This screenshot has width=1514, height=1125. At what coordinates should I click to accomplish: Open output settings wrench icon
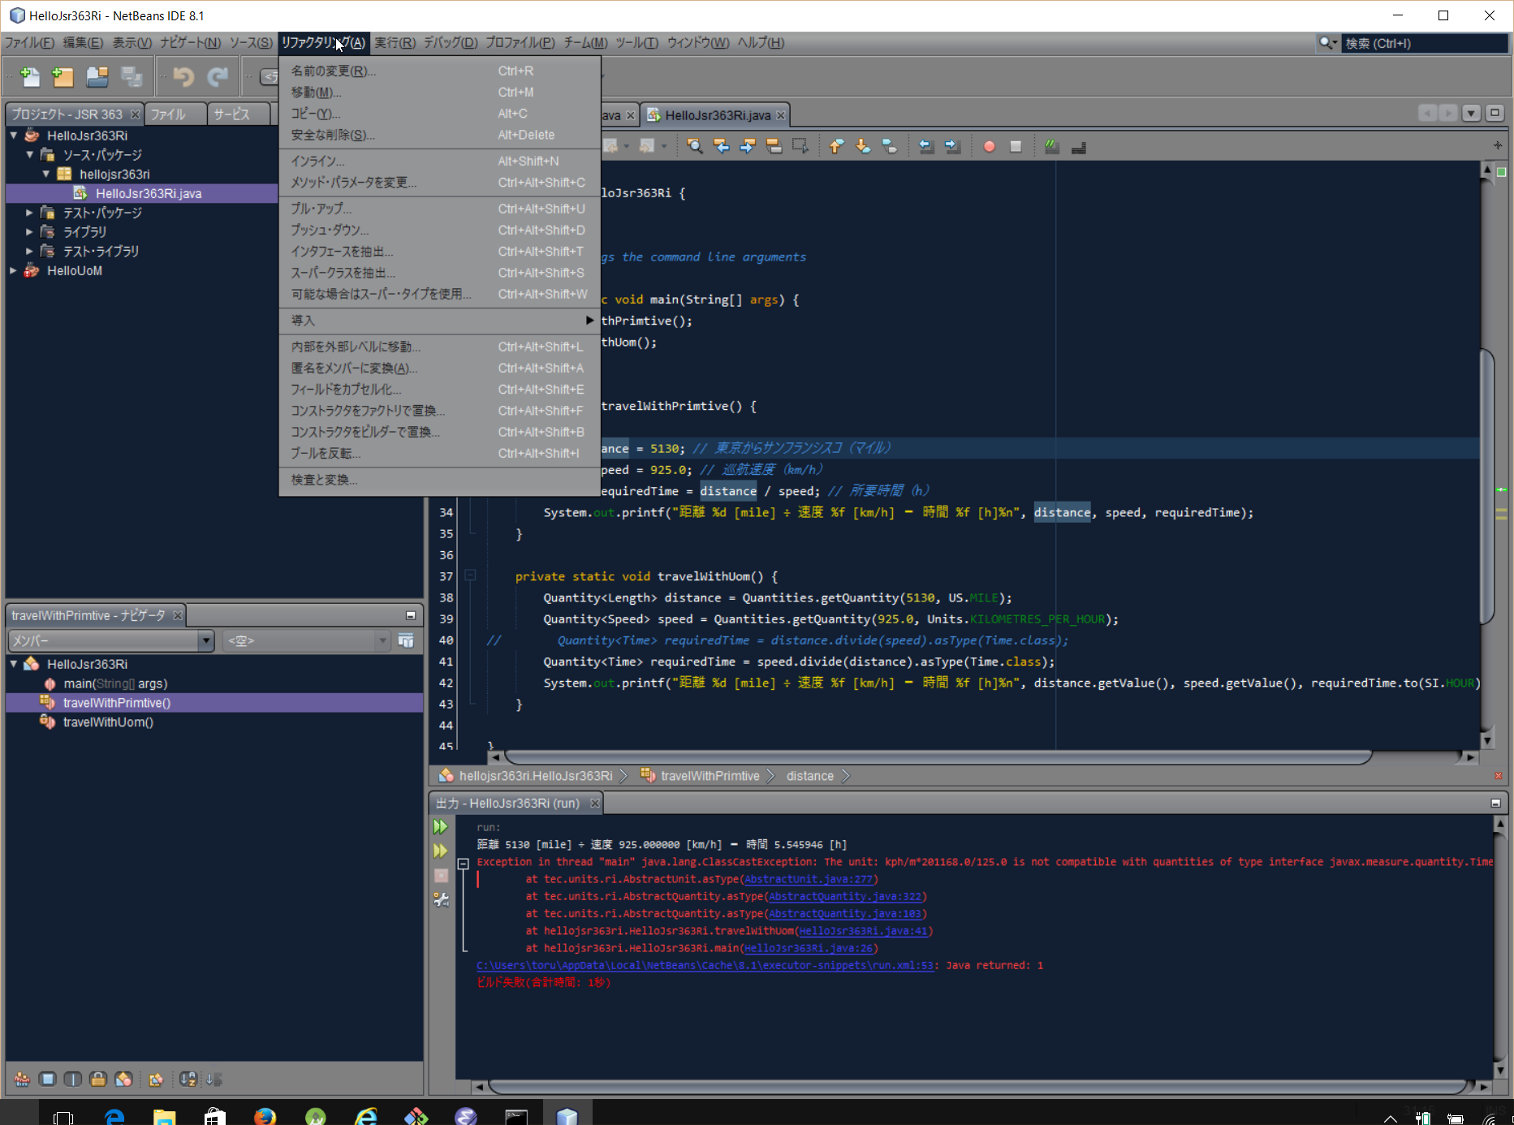pyautogui.click(x=441, y=899)
